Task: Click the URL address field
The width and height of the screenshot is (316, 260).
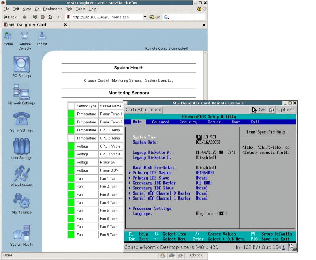Action: pyautogui.click(x=107, y=17)
